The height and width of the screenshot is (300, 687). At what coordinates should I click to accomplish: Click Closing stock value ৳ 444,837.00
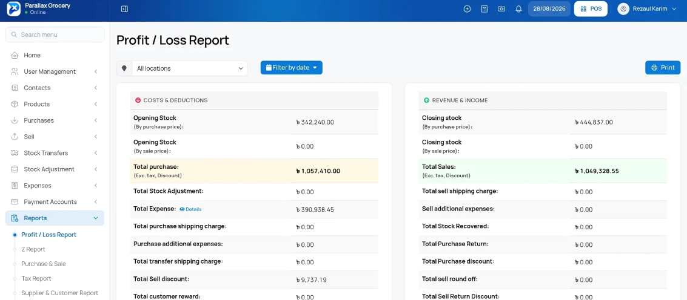[594, 122]
